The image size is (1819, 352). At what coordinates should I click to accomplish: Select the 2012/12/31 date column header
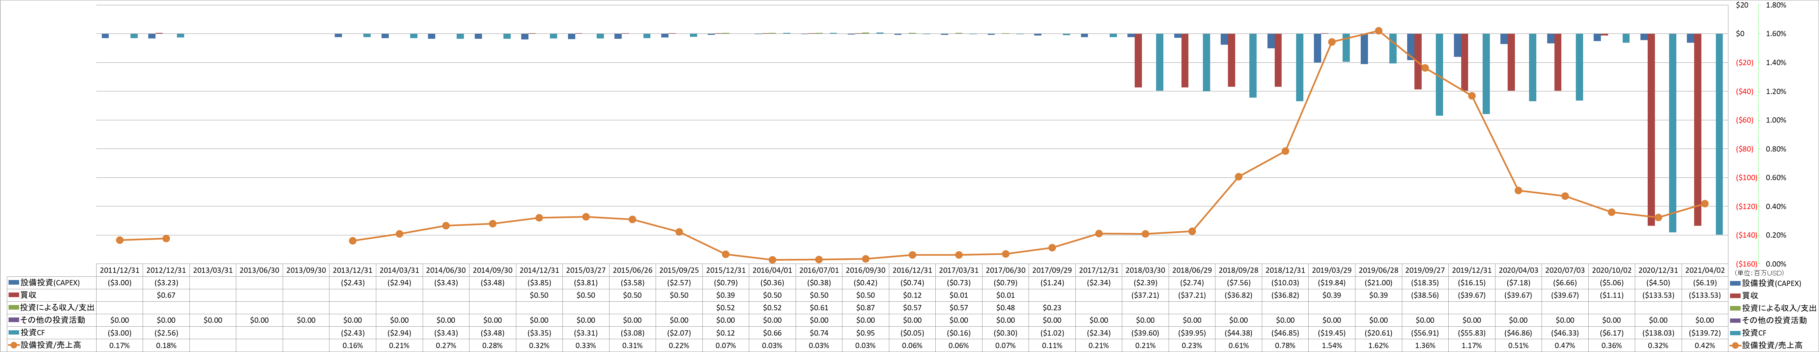tap(166, 270)
